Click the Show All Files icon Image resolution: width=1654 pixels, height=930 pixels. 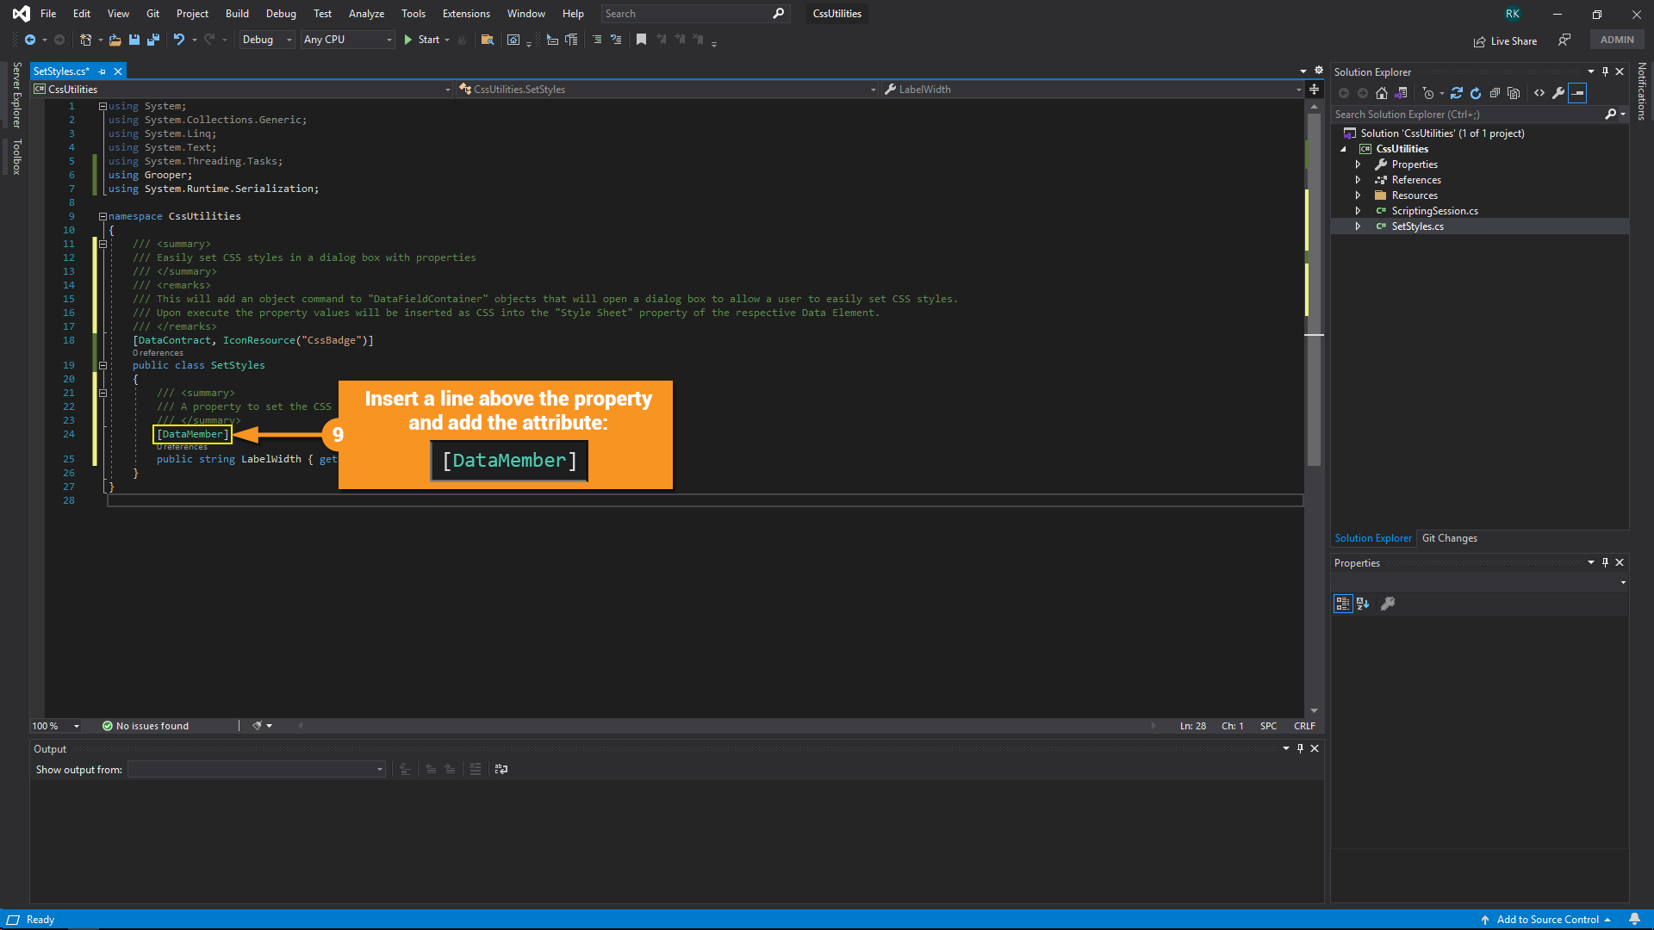1514,93
